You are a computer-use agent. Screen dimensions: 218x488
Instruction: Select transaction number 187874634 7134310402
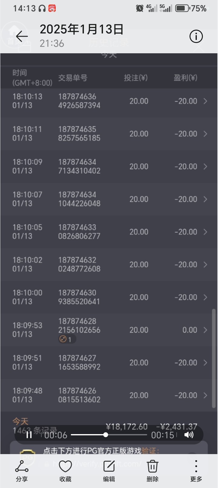(x=79, y=167)
